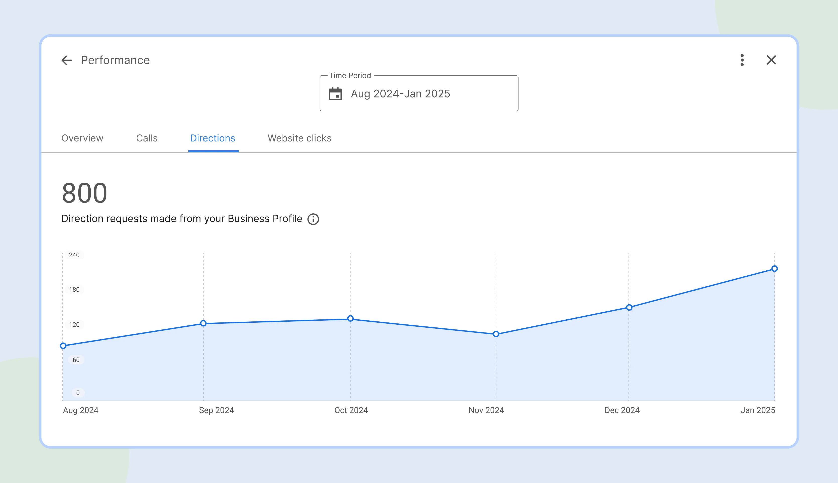838x483 pixels.
Task: Click the calendar icon in Time Period
Action: click(335, 93)
